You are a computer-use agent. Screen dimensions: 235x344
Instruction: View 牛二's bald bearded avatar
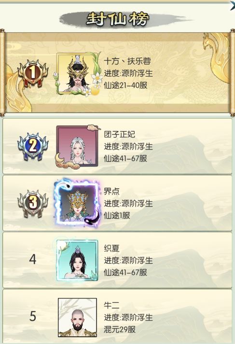[x=77, y=317]
